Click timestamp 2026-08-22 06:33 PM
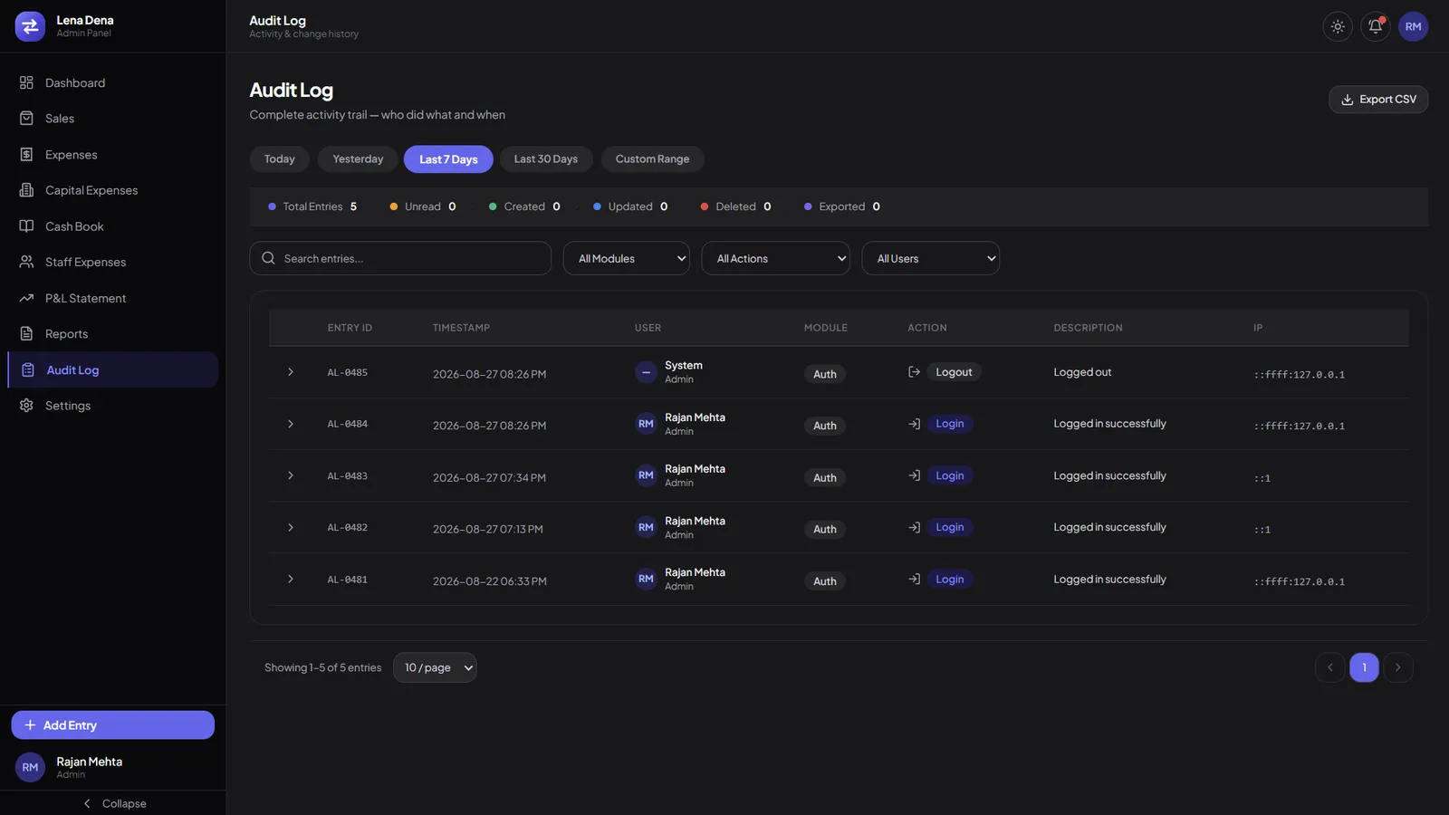The image size is (1449, 815). tap(490, 581)
